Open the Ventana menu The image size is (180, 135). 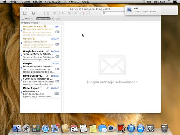click(74, 2)
